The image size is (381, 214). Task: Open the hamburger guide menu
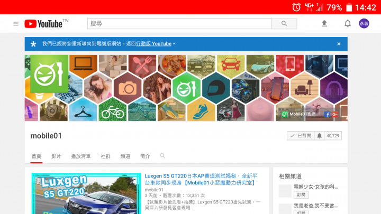tap(16, 24)
